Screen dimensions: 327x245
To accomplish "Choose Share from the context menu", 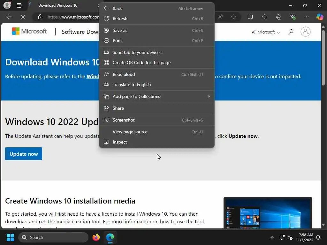I will tap(156, 108).
